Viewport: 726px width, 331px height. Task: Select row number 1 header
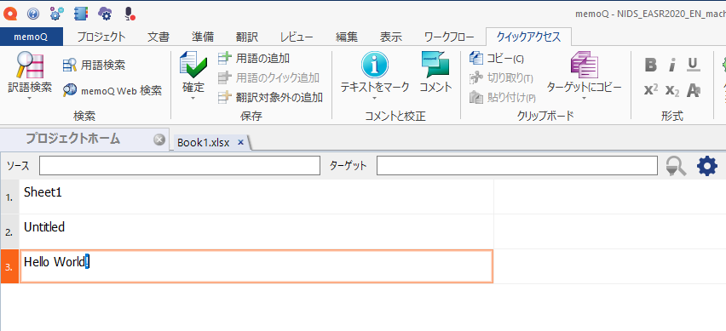(x=9, y=197)
